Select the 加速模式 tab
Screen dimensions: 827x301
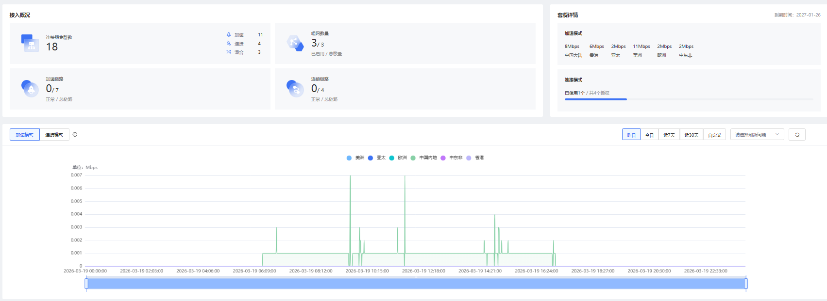tap(25, 135)
